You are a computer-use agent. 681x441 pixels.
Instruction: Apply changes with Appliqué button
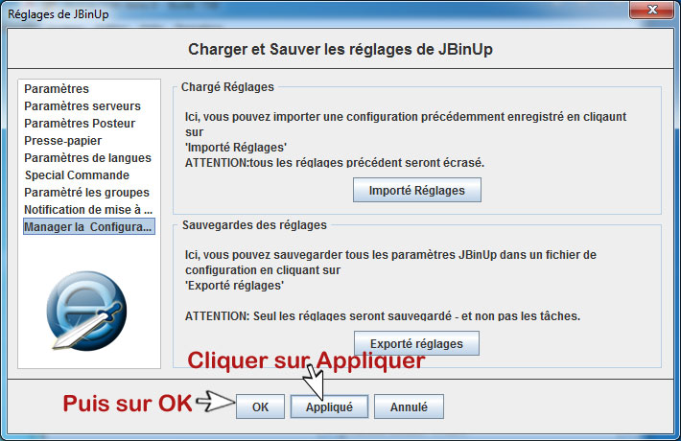329,406
